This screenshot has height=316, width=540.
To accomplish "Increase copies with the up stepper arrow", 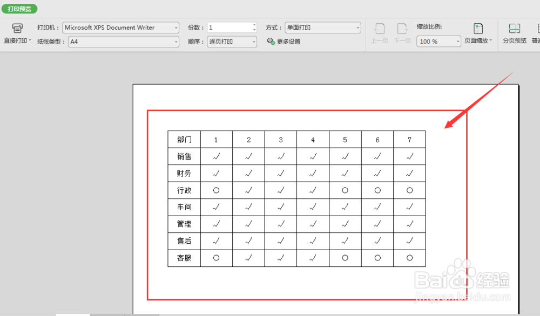I will pos(254,25).
